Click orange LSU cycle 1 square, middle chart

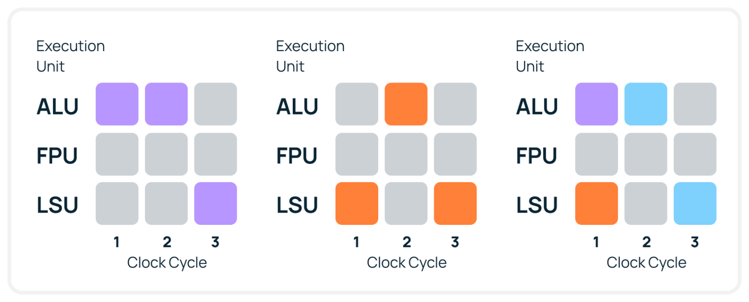pyautogui.click(x=357, y=203)
